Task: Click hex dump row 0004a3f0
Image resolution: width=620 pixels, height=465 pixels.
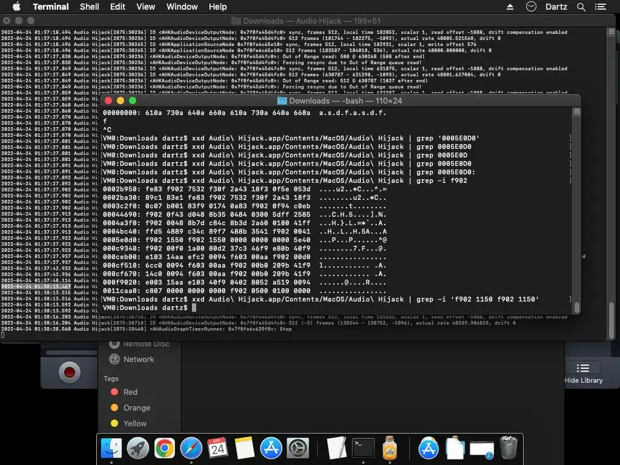Action: point(245,223)
